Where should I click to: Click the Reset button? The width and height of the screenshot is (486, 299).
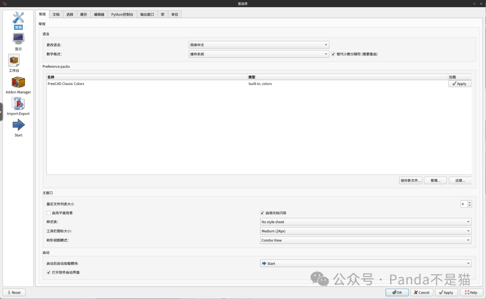click(14, 293)
